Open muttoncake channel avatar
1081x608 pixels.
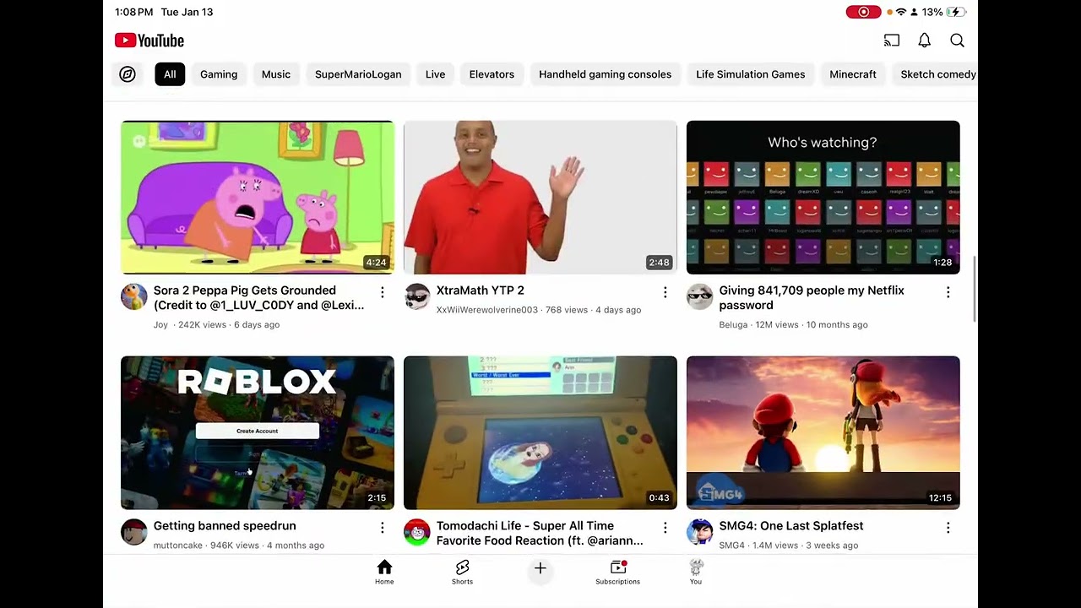[x=134, y=532]
